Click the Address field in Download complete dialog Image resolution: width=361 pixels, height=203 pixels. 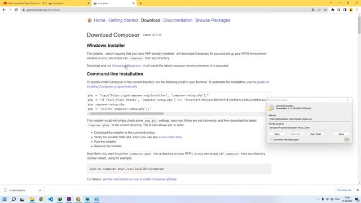click(309, 119)
